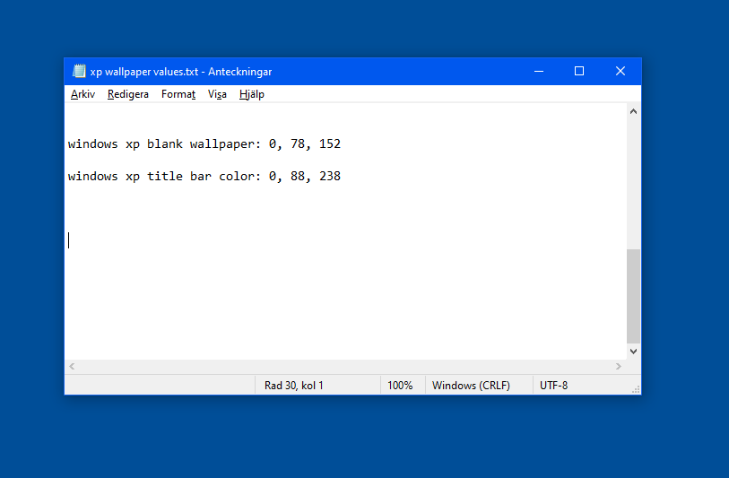Click the value 152 in the wallpaper line
This screenshot has height=478, width=729.
coord(330,144)
